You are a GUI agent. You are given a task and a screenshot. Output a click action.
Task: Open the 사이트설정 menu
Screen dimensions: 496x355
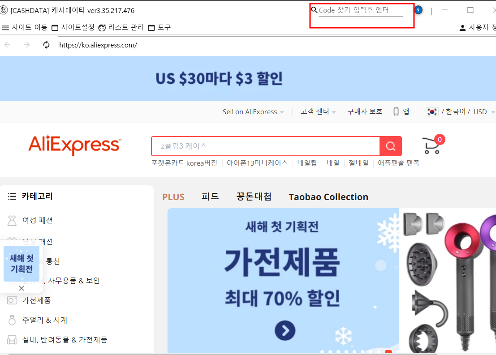click(73, 27)
